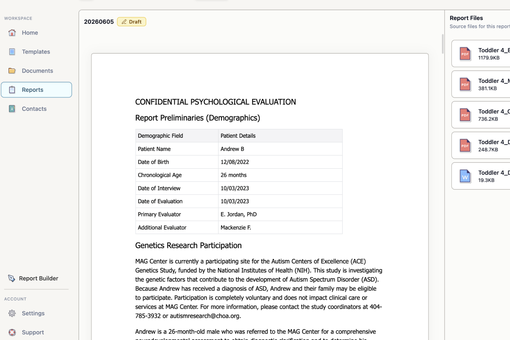Click PDF icon of the 1179.9KB file
Screen dimensions: 510x340
[465, 54]
